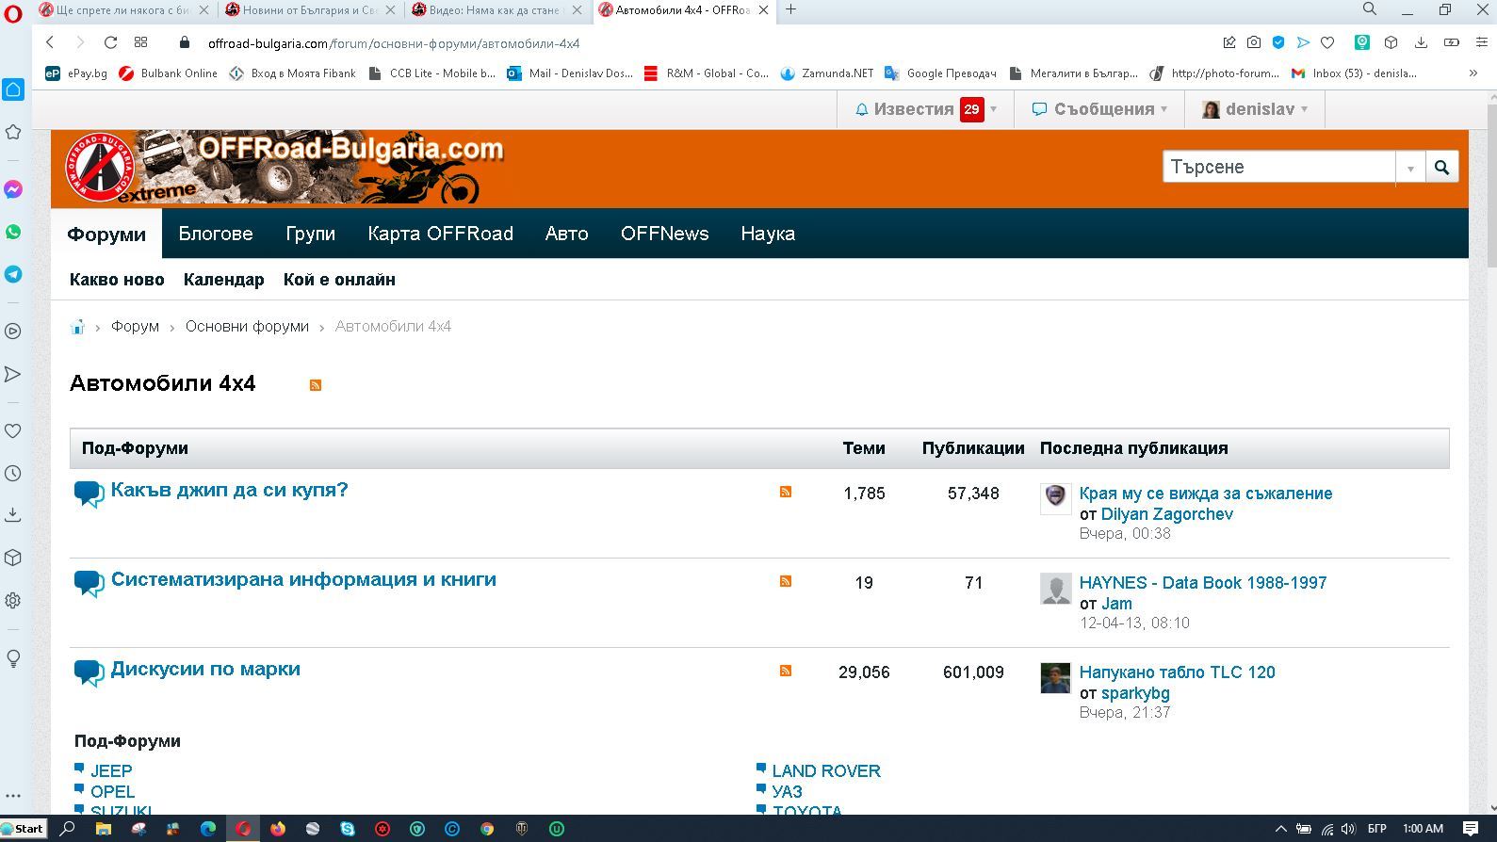
Task: Open the OFFNews navigation tab
Action: click(664, 234)
